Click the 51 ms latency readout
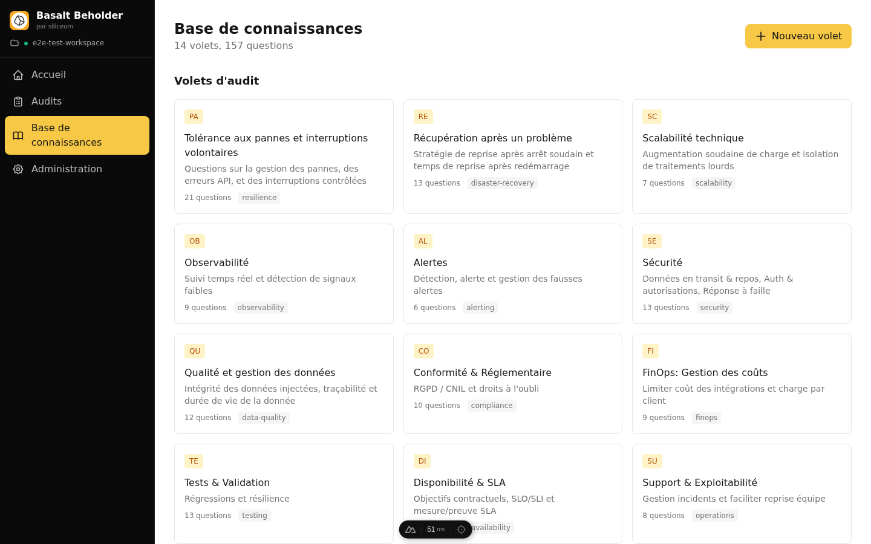 [x=435, y=529]
